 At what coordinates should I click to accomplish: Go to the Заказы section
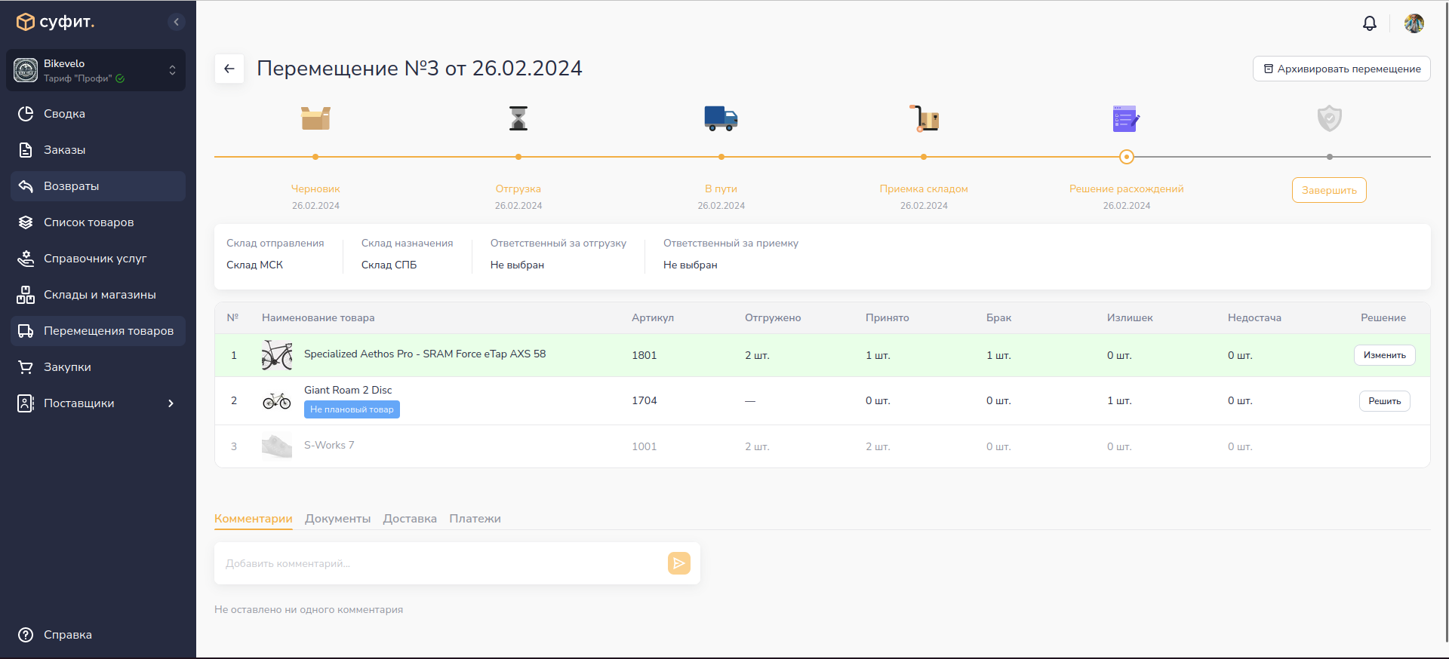(98, 150)
